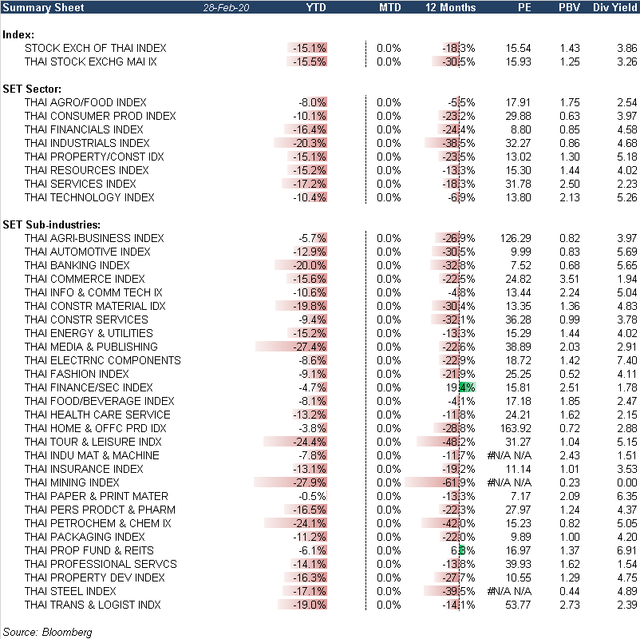Click THAI PAPER & PRINT MATER label
This screenshot has width=640, height=639.
point(97,496)
